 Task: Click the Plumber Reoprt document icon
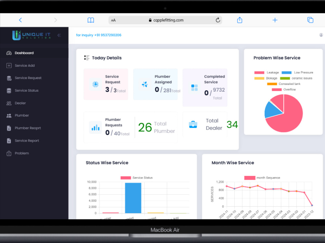[9, 128]
